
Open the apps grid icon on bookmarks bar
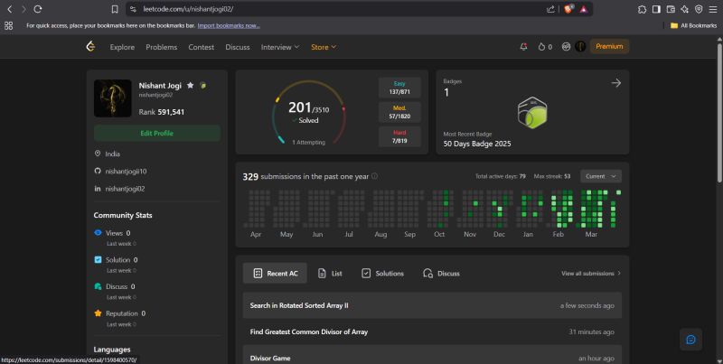(x=9, y=26)
